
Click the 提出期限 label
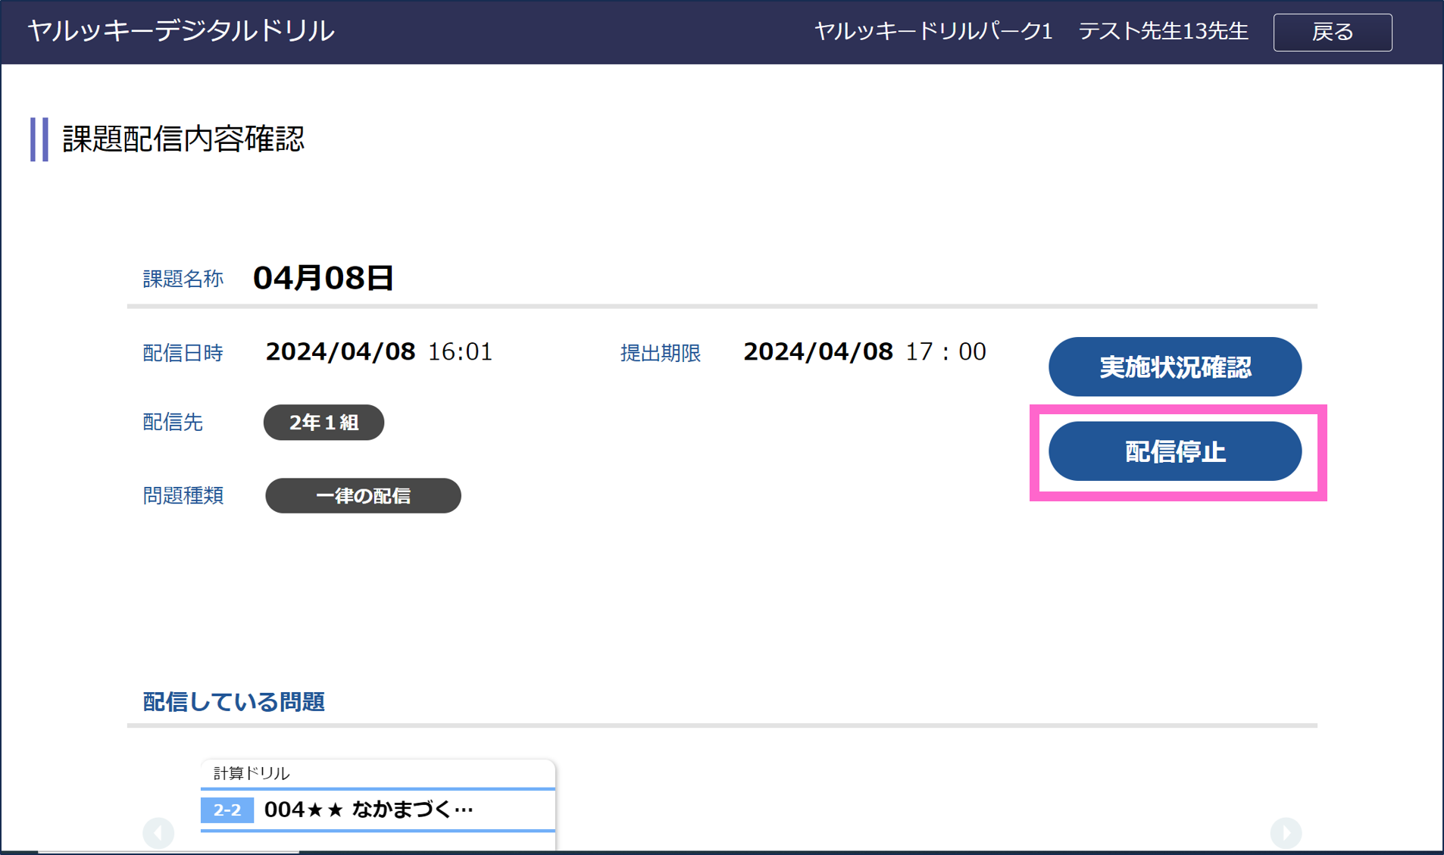click(x=660, y=354)
